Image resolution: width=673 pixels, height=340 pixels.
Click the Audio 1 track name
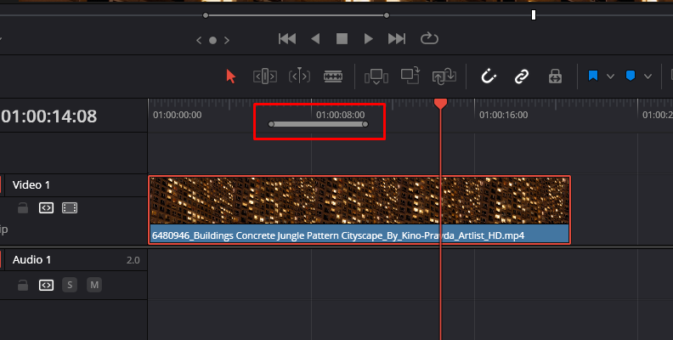[x=31, y=260]
